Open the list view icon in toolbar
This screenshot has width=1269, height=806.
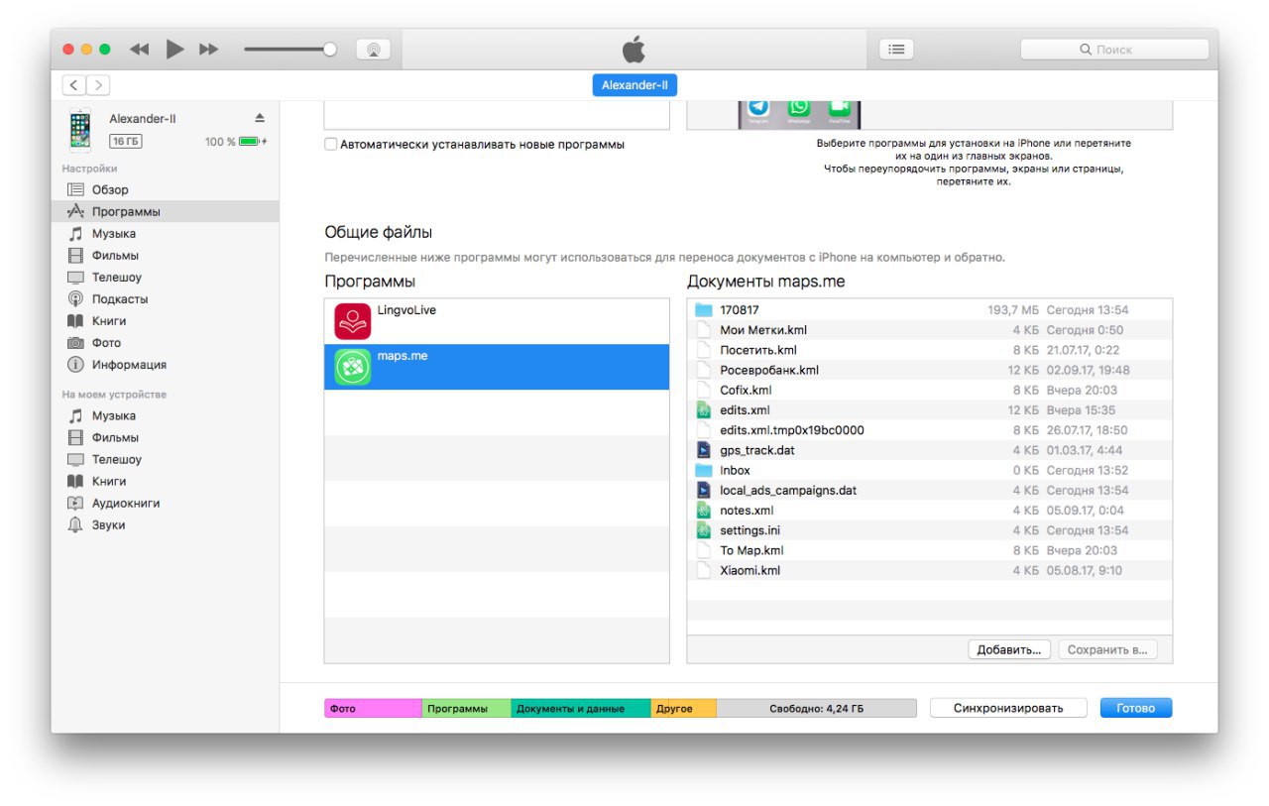point(896,50)
